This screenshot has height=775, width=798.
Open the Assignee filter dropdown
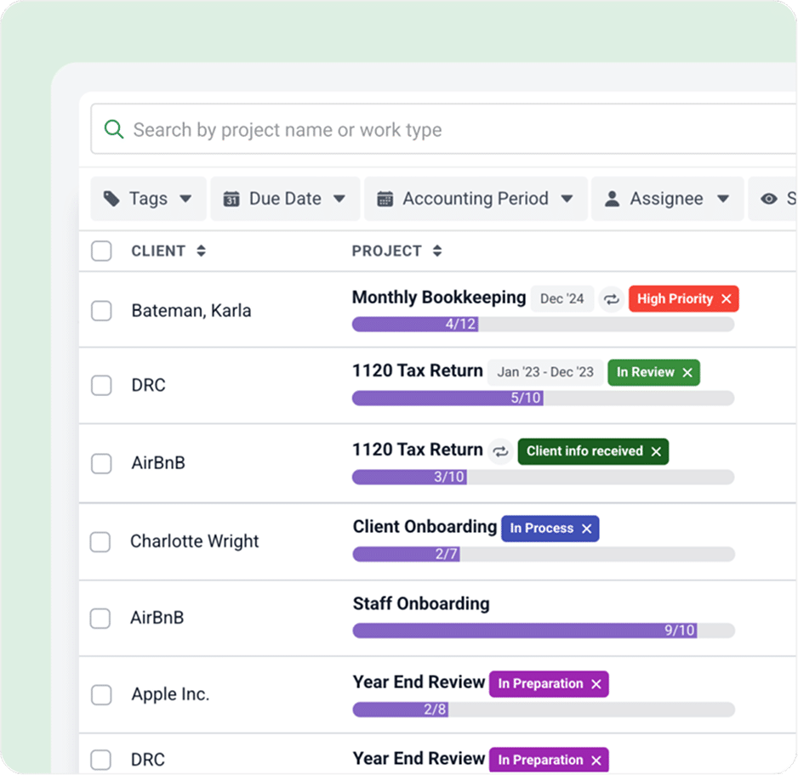666,199
